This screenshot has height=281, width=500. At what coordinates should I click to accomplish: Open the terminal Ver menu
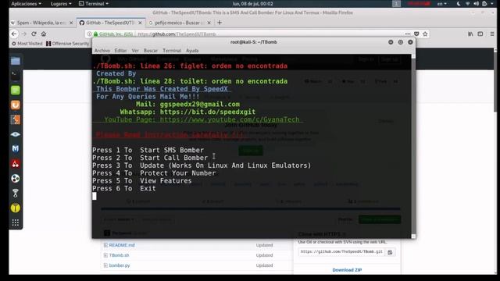(135, 51)
